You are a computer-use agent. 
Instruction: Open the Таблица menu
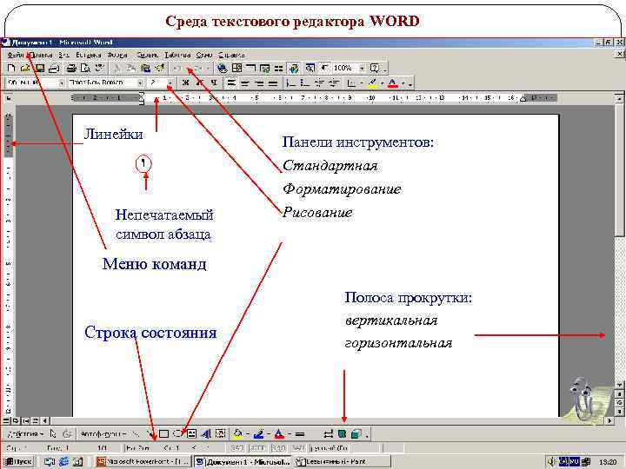177,55
